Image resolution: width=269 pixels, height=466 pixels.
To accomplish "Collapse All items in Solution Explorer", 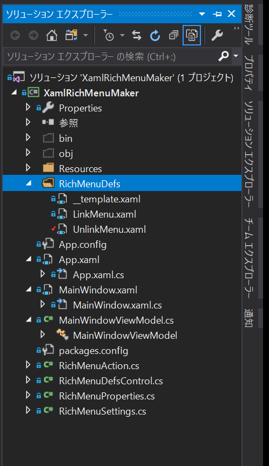I will click(173, 35).
